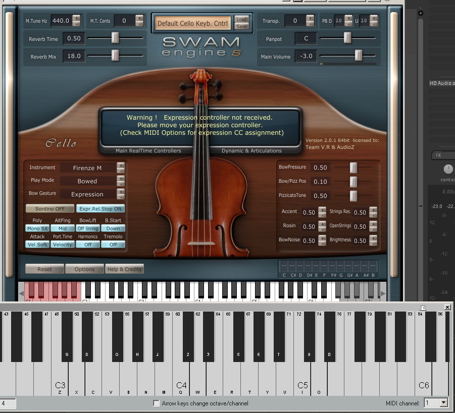Decrease Rosin value with minus button
Viewport: 455px width, 413px height.
pos(322,229)
